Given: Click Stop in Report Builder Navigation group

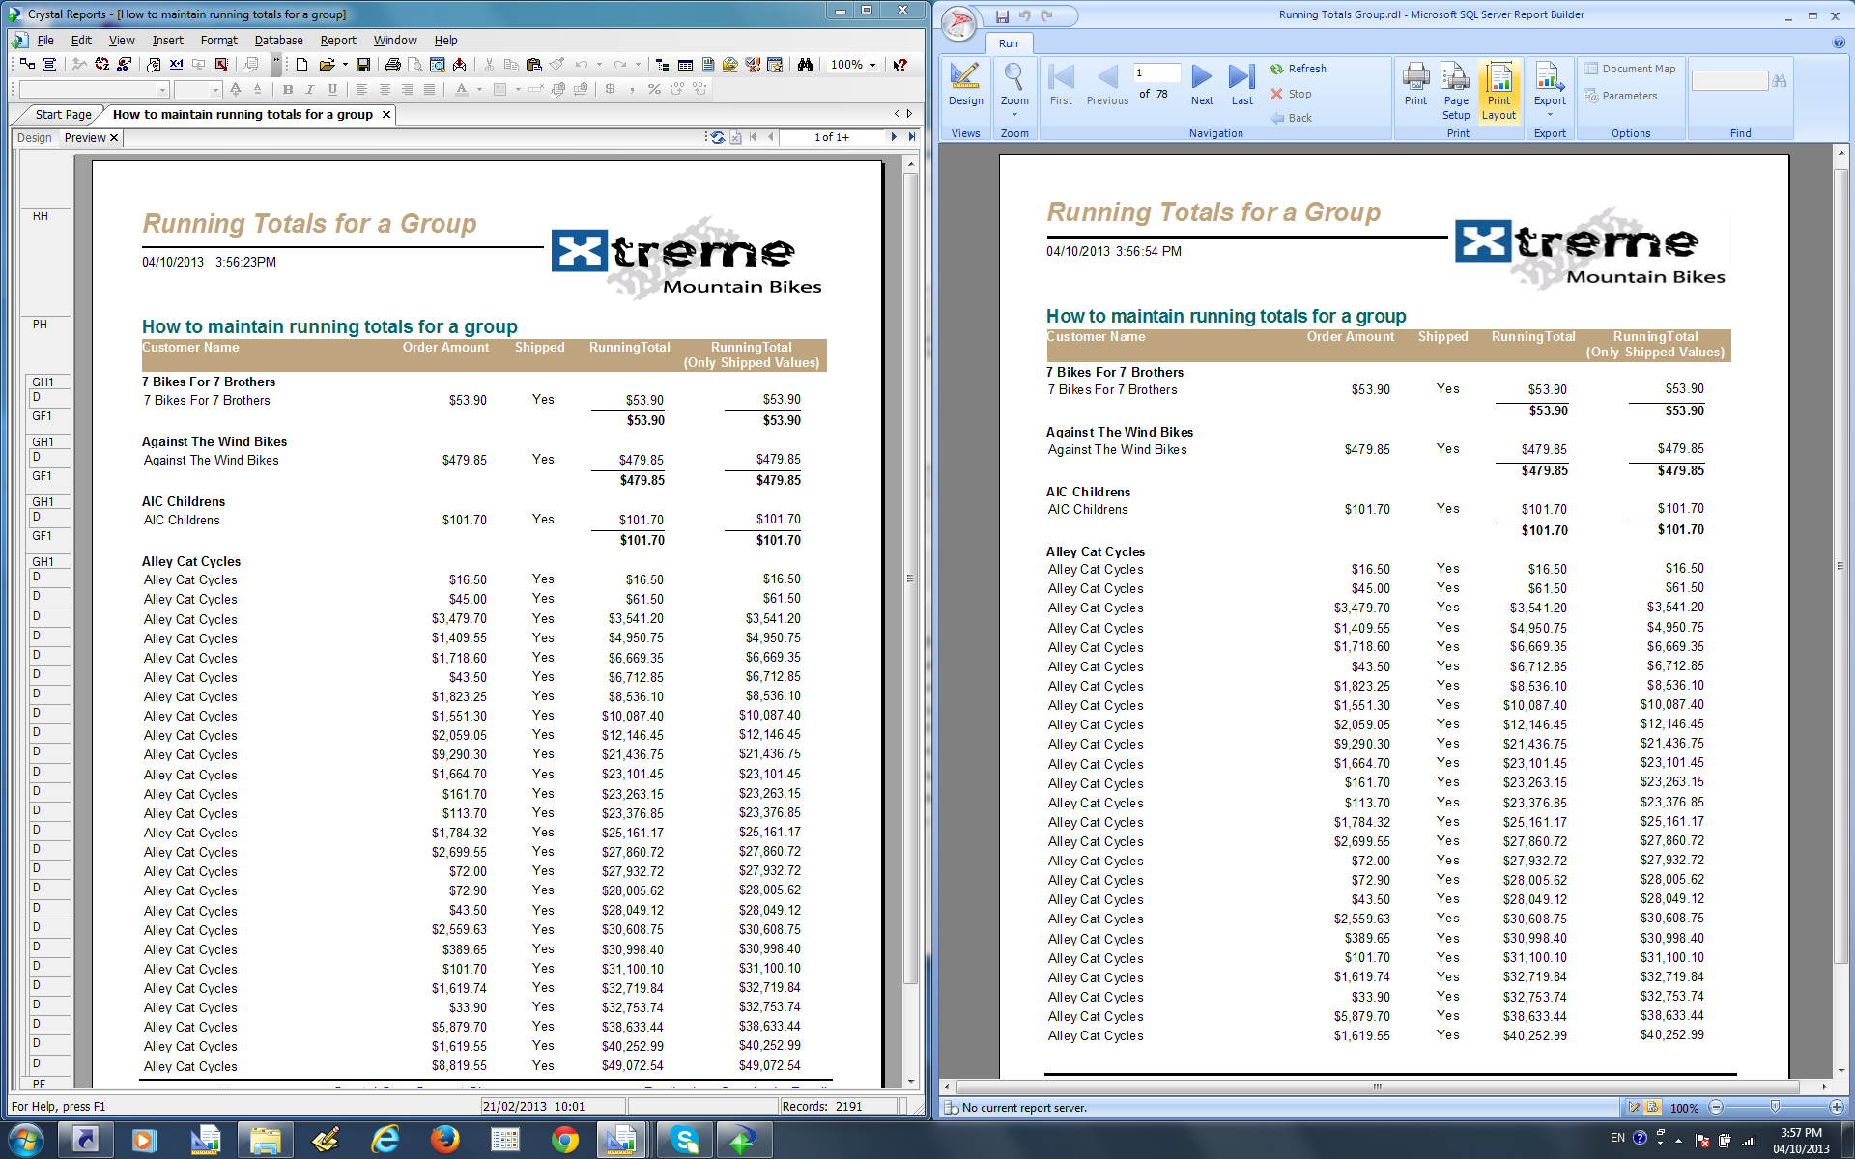Looking at the screenshot, I should point(1290,94).
